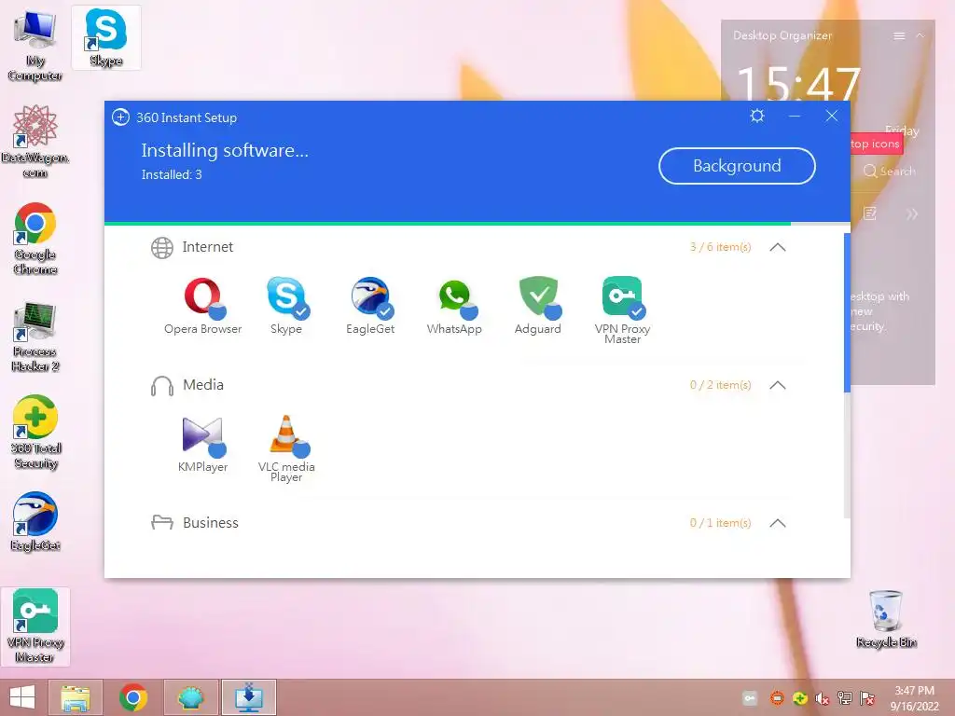The image size is (955, 716).
Task: Click the 'Installed: 3' status text
Action: click(172, 174)
